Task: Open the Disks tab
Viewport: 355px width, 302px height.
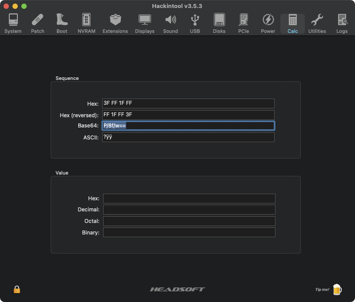Action: click(x=219, y=24)
